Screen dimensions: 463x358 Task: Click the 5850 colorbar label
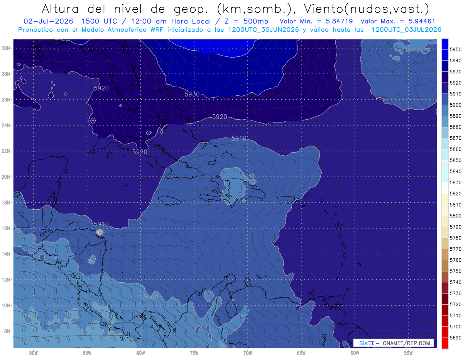coord(456,160)
